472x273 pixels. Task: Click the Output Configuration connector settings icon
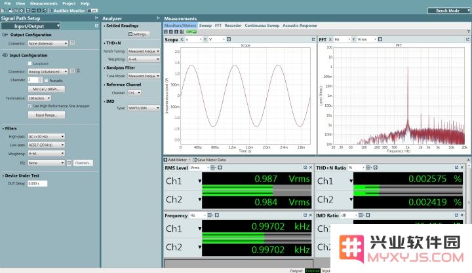click(72, 43)
